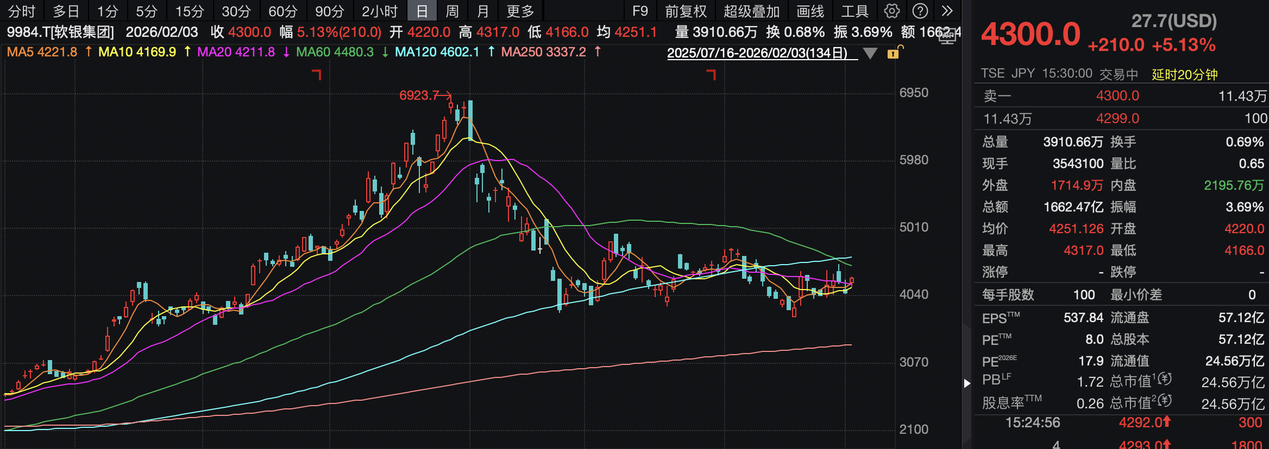Open the 更多 periods menu

pos(520,11)
